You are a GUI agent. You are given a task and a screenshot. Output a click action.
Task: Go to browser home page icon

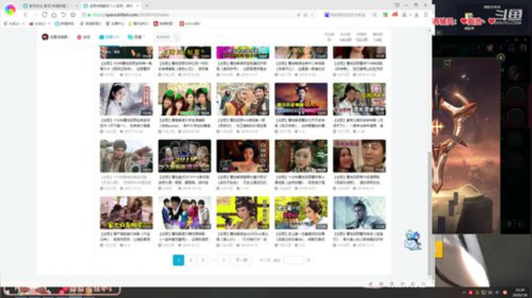coord(54,15)
